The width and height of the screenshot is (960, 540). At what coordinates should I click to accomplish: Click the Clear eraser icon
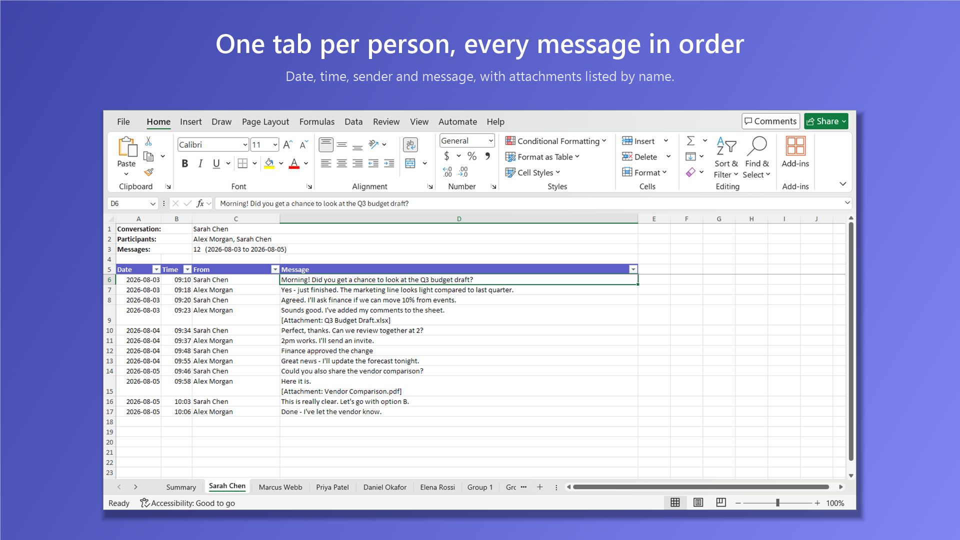[x=690, y=172]
